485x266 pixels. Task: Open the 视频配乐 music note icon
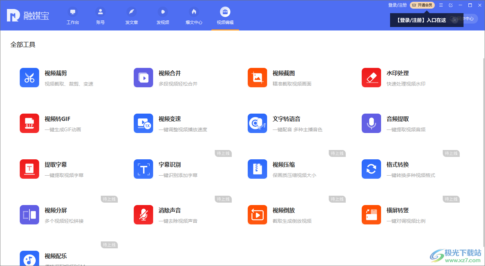[29, 258]
